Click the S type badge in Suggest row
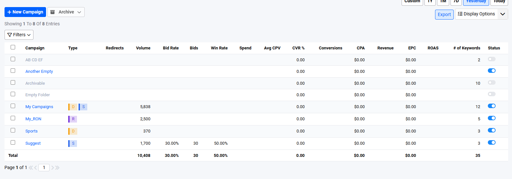 (73, 143)
